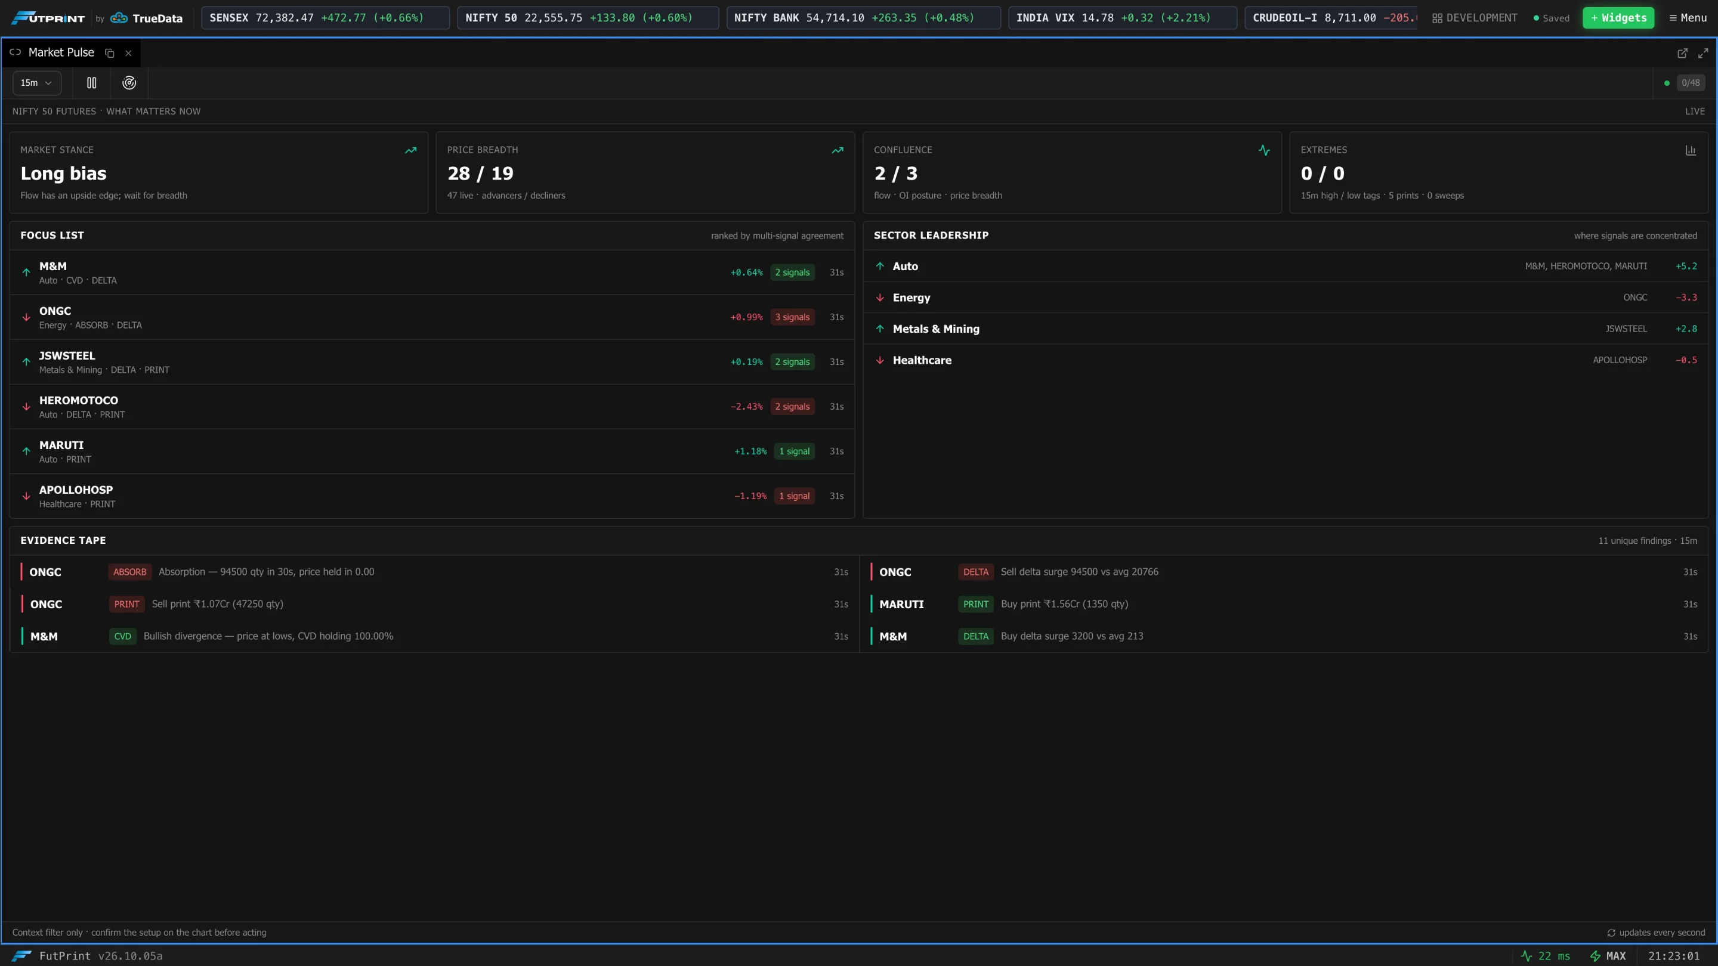Click the Saved status indicator
This screenshot has width=1718, height=966.
coord(1551,18)
